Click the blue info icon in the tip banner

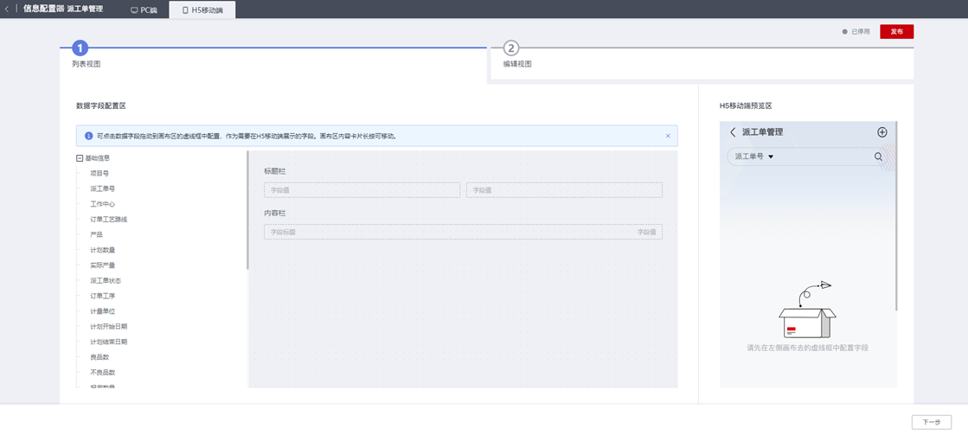pyautogui.click(x=88, y=136)
